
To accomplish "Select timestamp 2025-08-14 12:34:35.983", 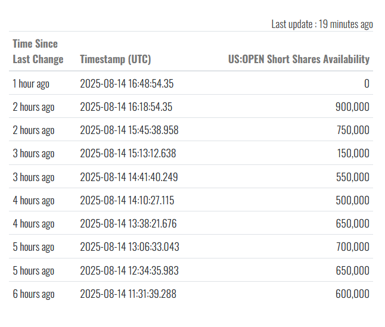I will coord(129,270).
